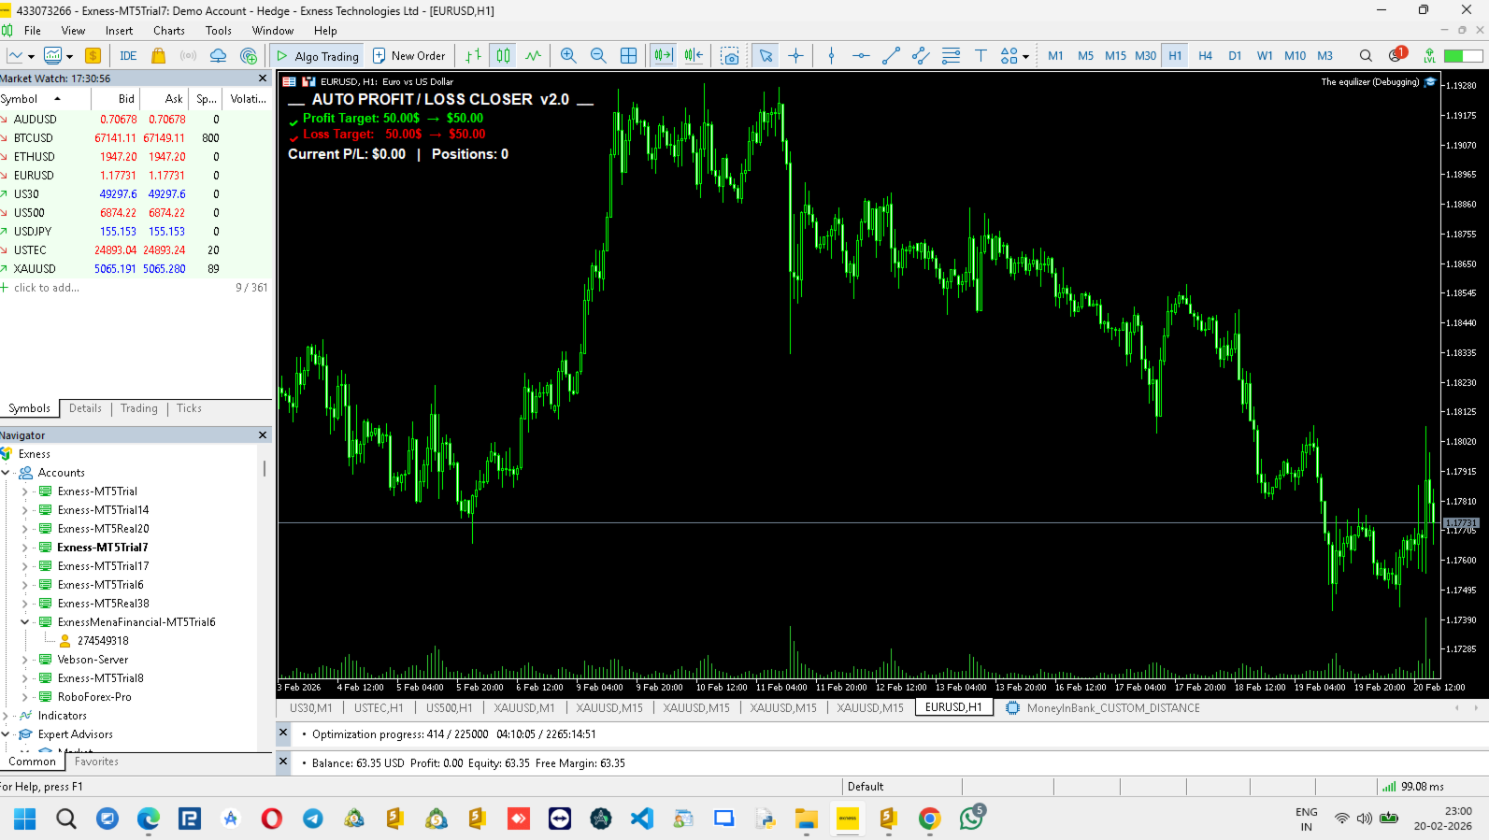Image resolution: width=1489 pixels, height=840 pixels.
Task: Open WhatsApp from the taskbar
Action: point(971,819)
